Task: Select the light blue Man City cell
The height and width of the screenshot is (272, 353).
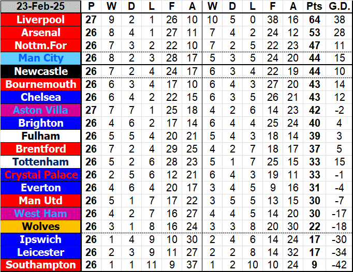Action: click(x=41, y=58)
